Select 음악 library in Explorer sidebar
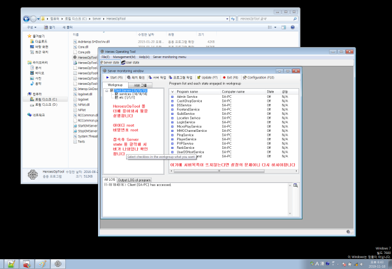Screen dimensions: 392x269 click(x=36, y=84)
